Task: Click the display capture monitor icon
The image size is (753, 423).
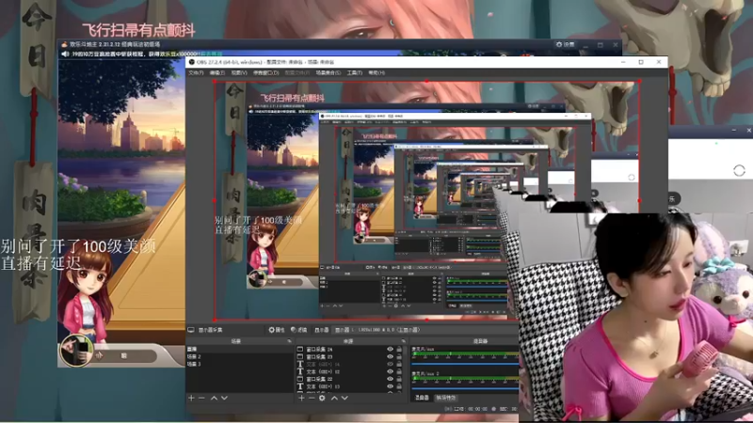Action: (191, 330)
